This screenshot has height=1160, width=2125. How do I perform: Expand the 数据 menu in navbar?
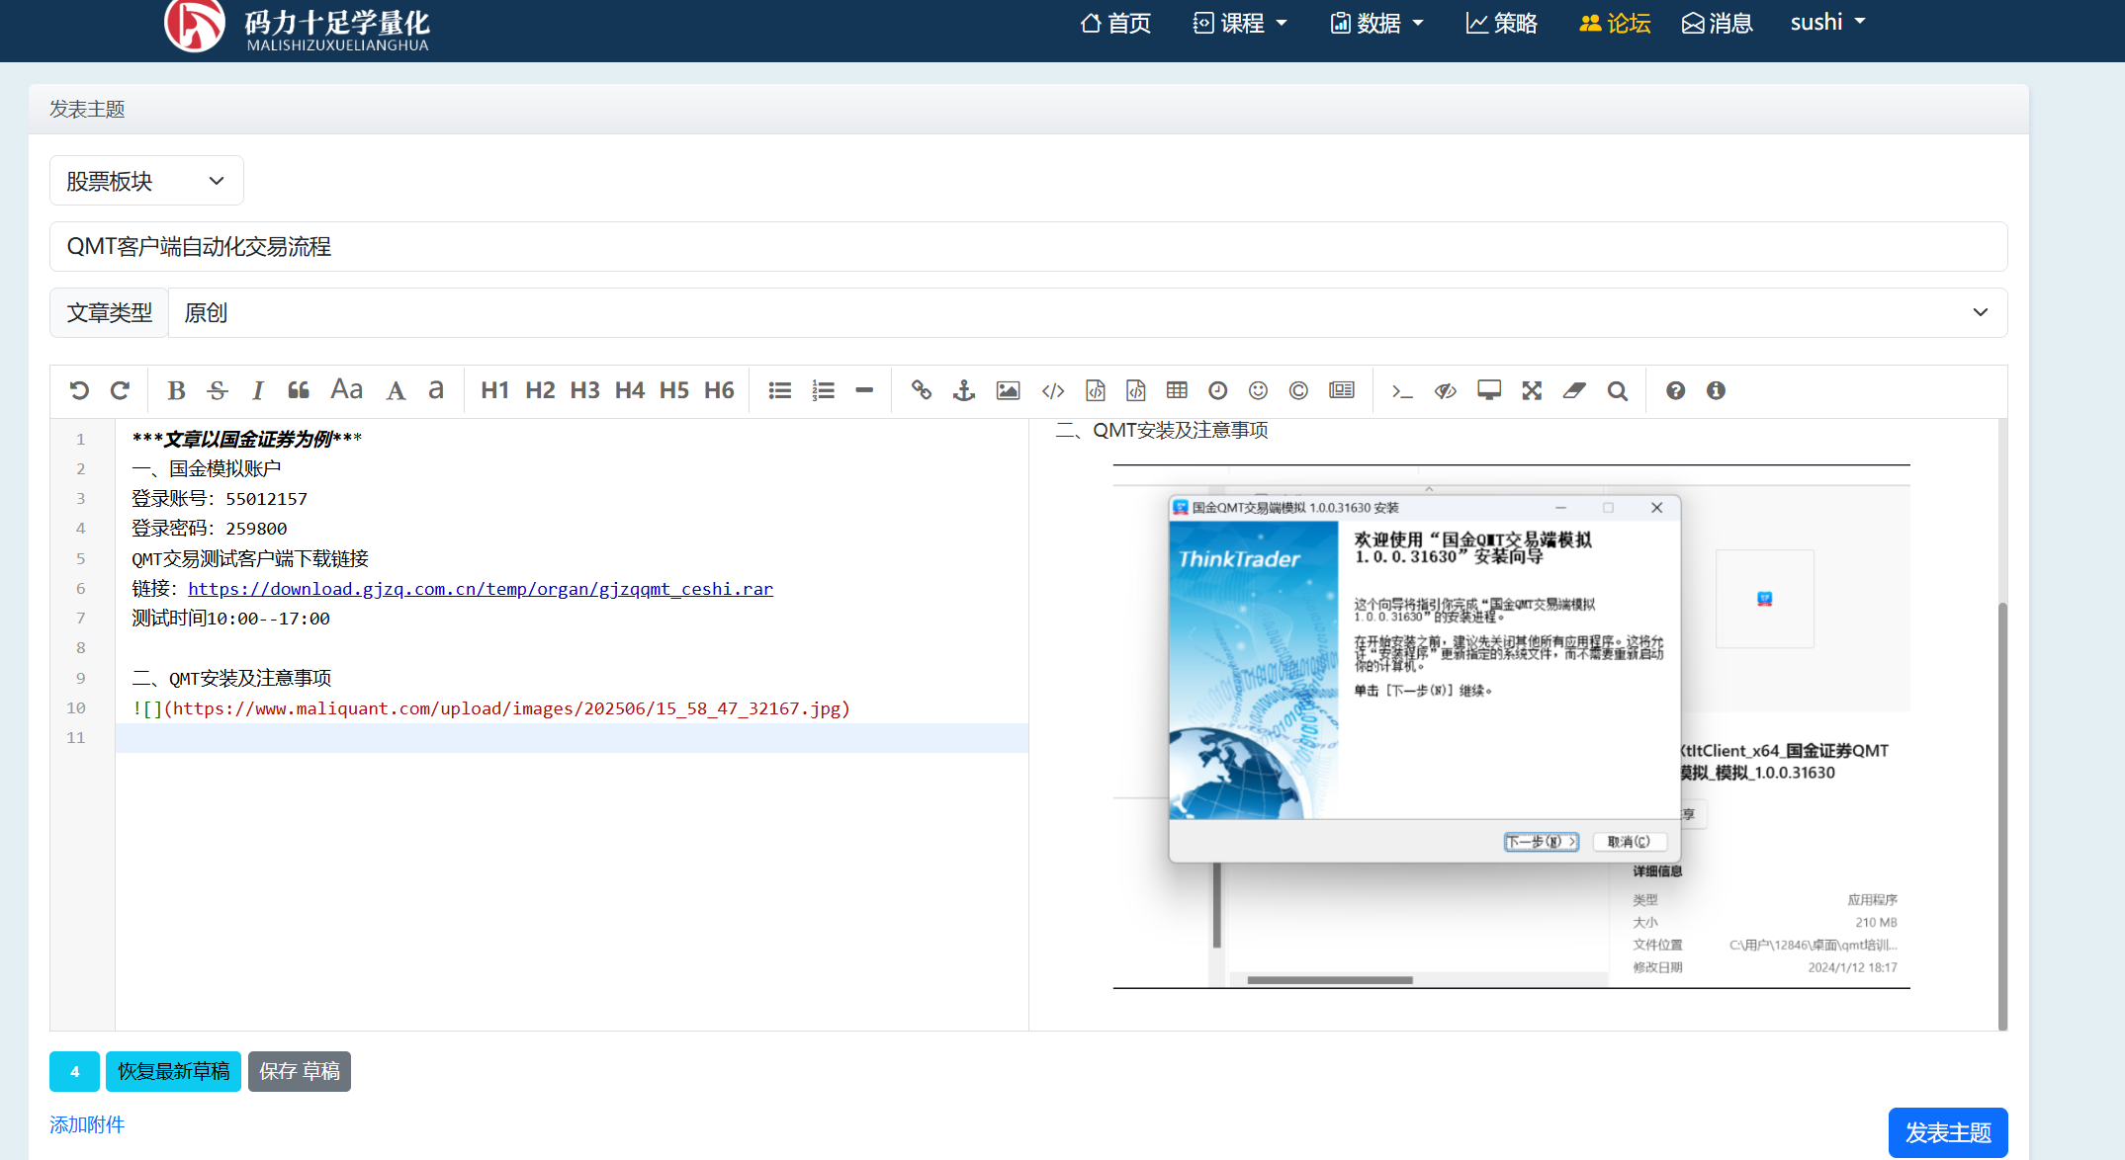[x=1376, y=23]
